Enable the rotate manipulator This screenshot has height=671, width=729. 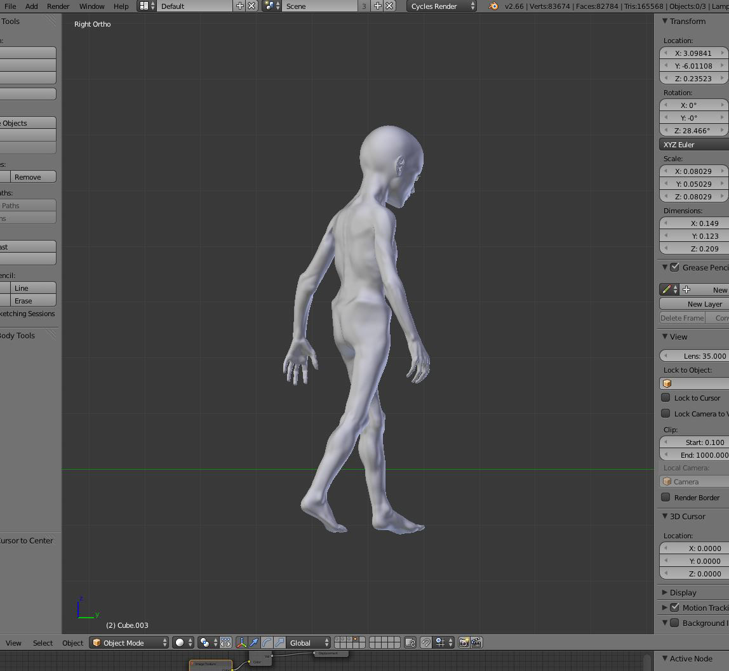(x=267, y=642)
